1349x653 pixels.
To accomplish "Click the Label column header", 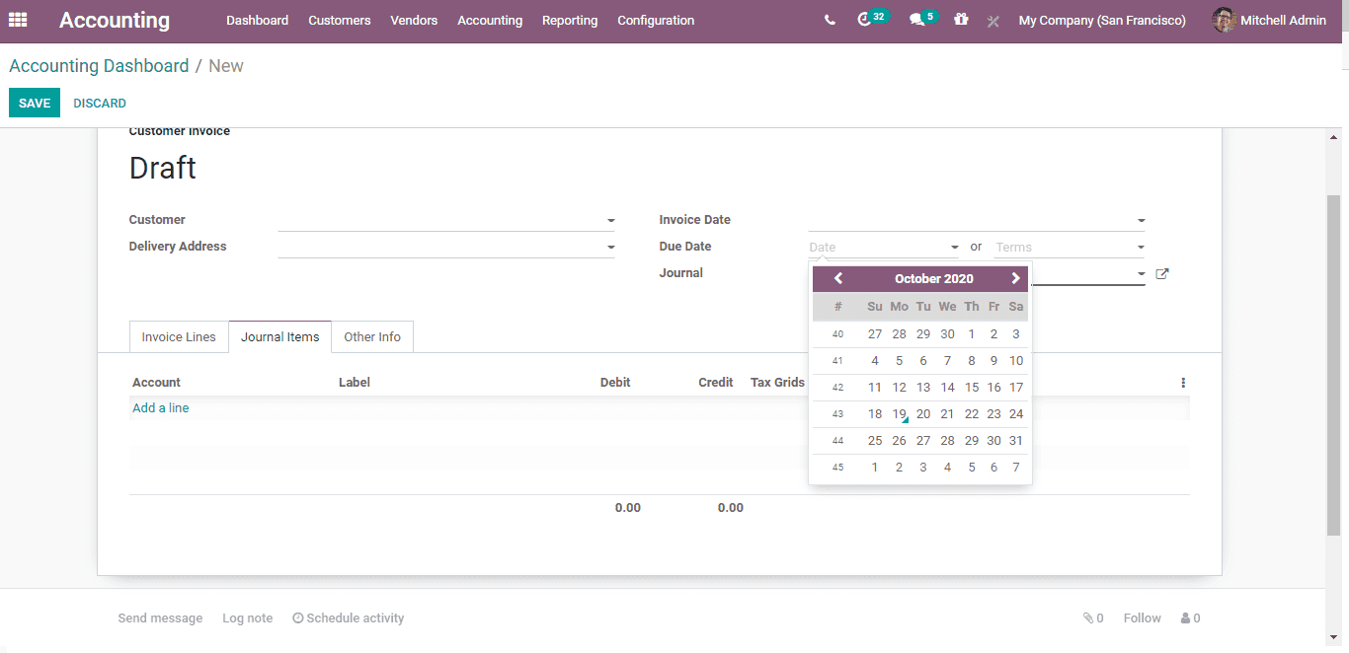I will [x=355, y=383].
